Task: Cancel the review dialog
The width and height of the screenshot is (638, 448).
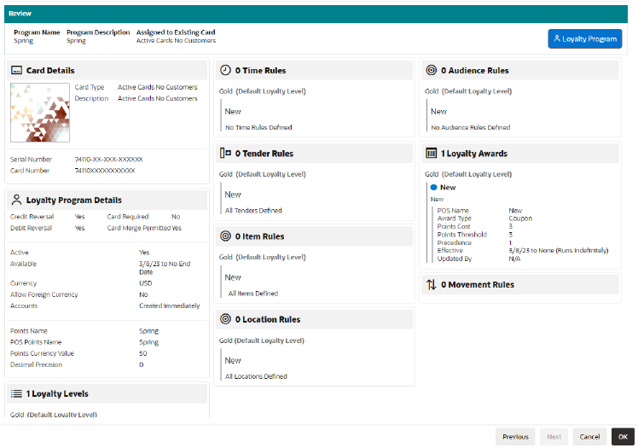Action: tap(589, 437)
